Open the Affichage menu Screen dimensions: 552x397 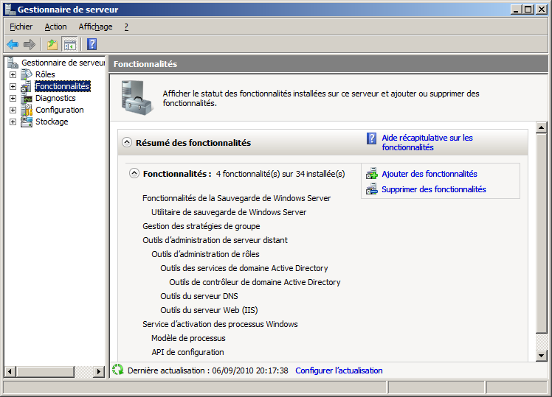click(x=95, y=27)
